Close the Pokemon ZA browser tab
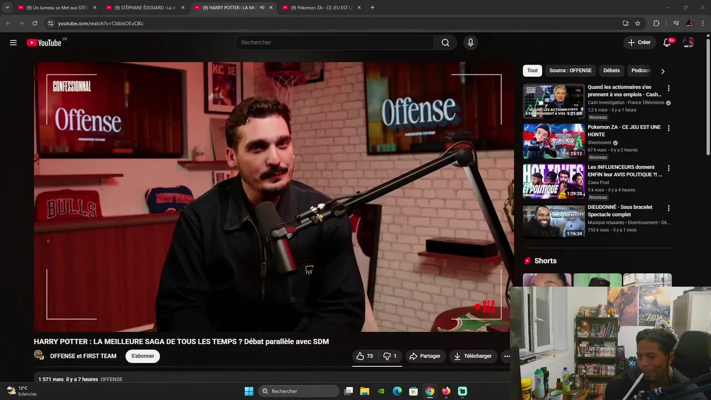 point(359,8)
